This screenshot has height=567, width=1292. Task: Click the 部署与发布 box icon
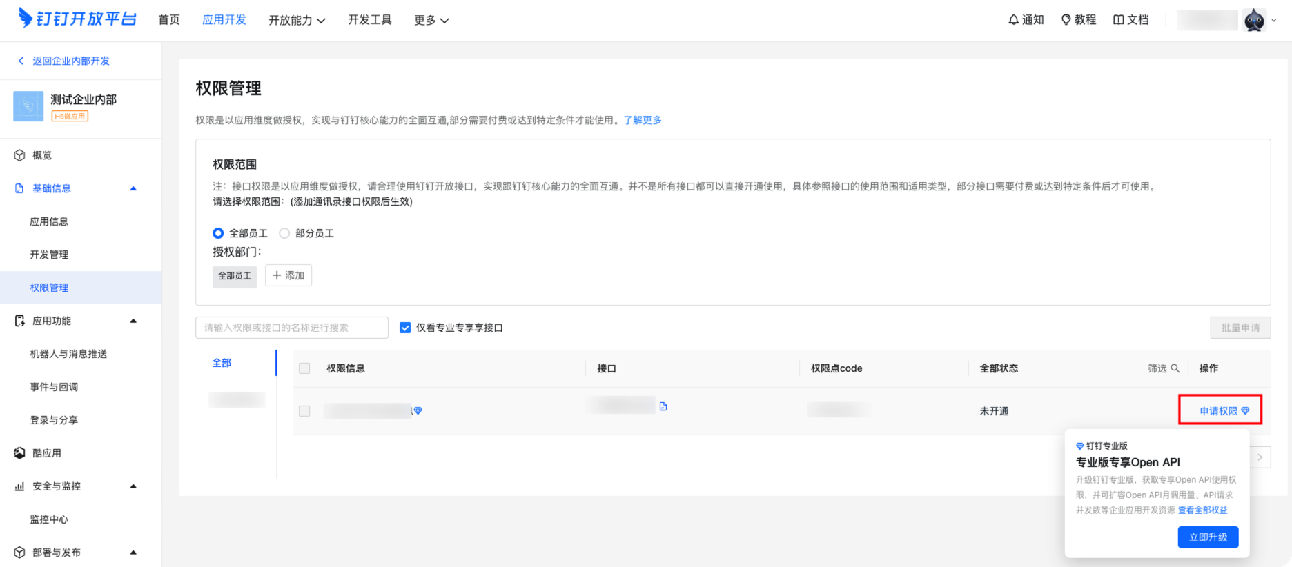tap(20, 553)
